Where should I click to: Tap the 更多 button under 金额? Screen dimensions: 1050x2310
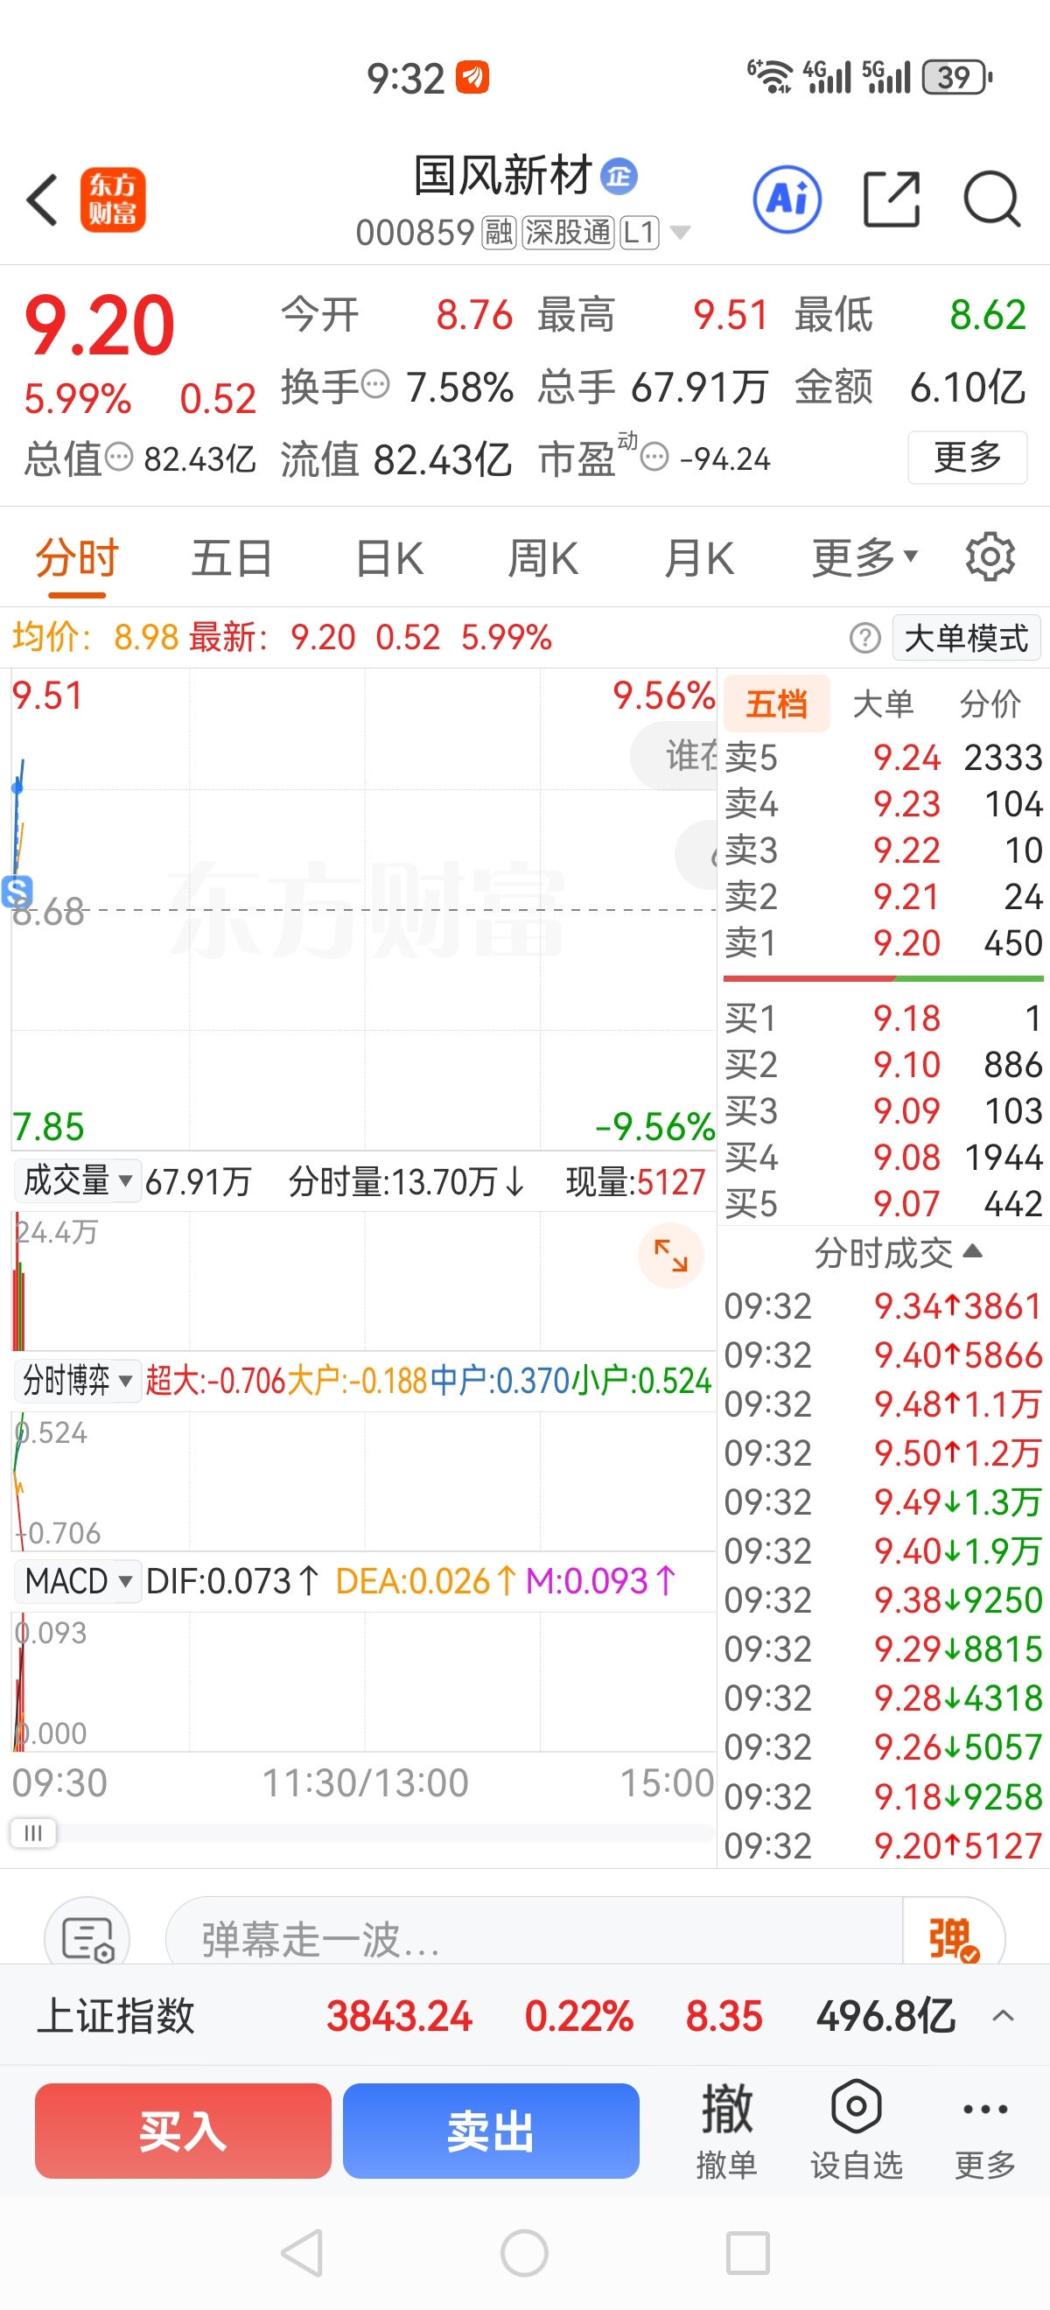967,458
